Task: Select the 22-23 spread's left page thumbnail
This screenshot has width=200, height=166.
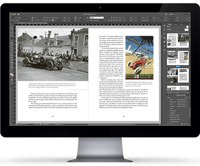Action: (x=172, y=40)
